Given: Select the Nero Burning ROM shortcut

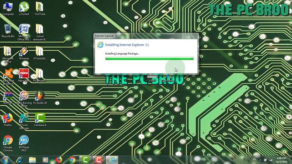Looking at the screenshot, I should tap(24, 99).
